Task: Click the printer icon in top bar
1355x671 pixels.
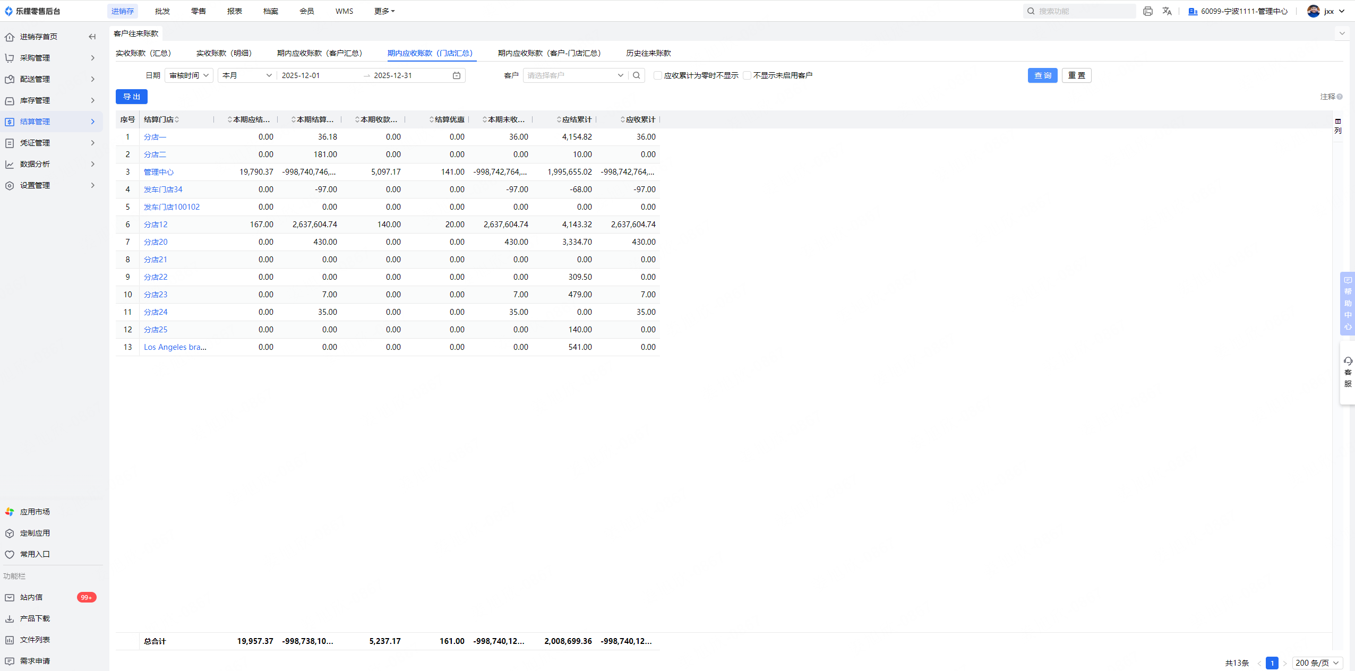Action: point(1147,11)
